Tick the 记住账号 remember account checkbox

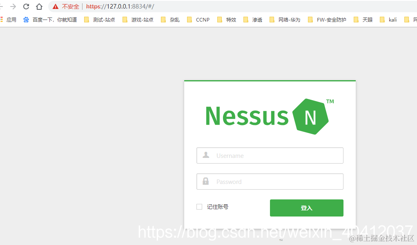pyautogui.click(x=199, y=207)
